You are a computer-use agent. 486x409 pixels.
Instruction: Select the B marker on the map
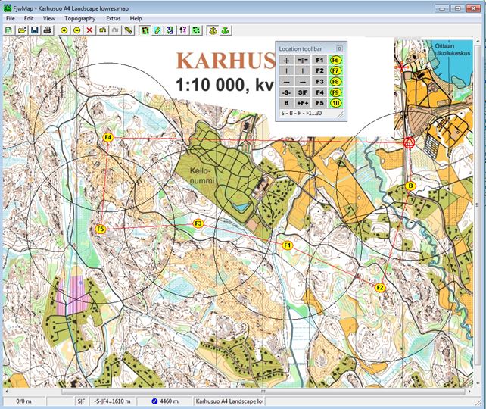coord(410,186)
